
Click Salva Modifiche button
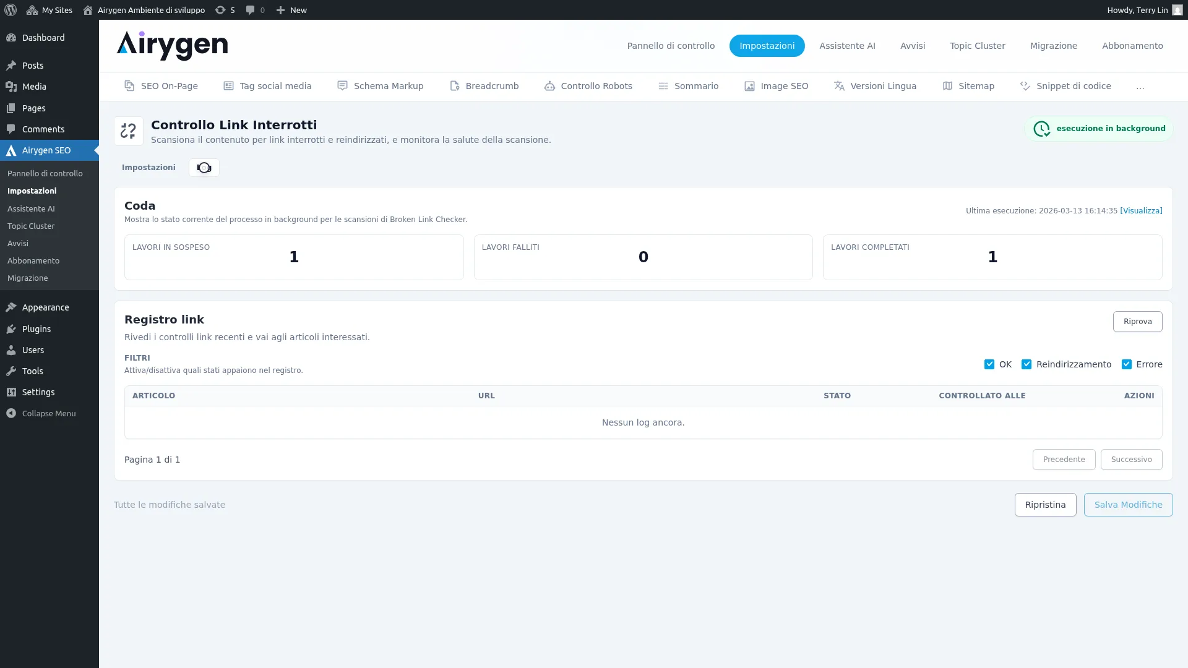tap(1128, 505)
